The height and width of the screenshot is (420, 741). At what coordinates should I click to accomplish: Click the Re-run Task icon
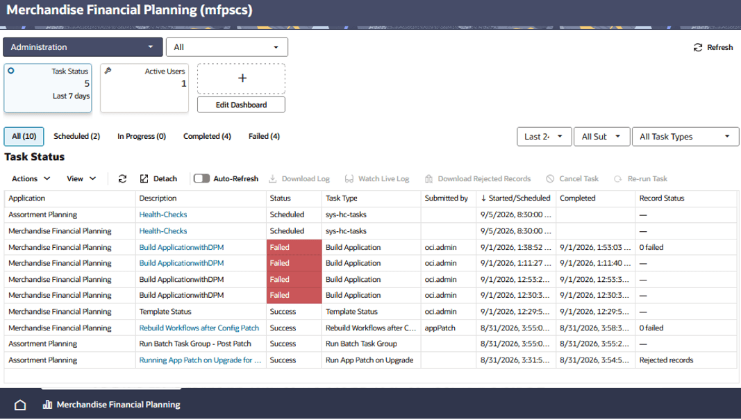point(617,178)
